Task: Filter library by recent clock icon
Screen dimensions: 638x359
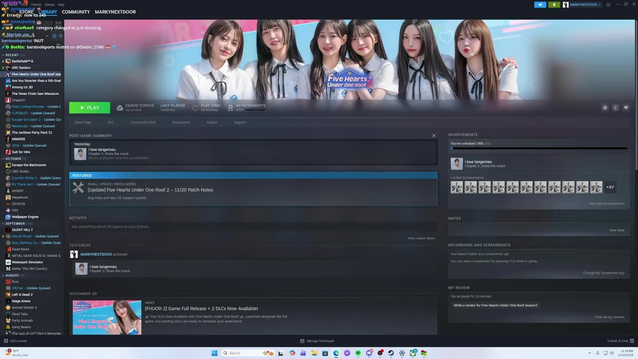Action: [54, 36]
